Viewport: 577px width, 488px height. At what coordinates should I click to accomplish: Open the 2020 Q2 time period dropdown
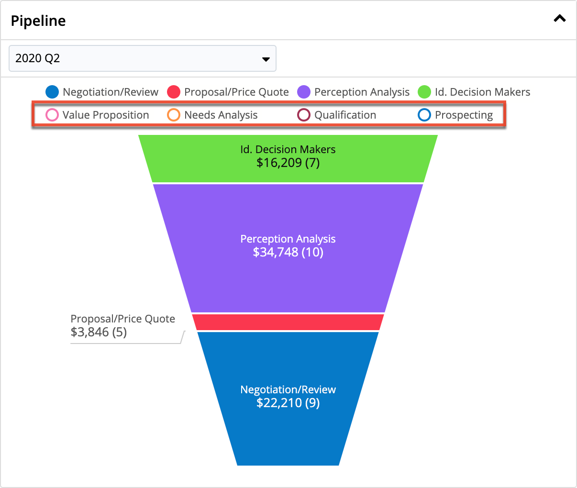pyautogui.click(x=142, y=58)
